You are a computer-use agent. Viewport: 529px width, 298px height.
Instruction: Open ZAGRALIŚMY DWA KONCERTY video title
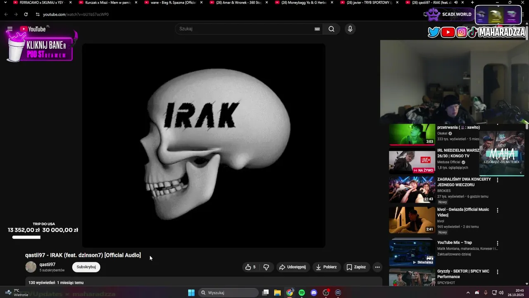click(464, 182)
